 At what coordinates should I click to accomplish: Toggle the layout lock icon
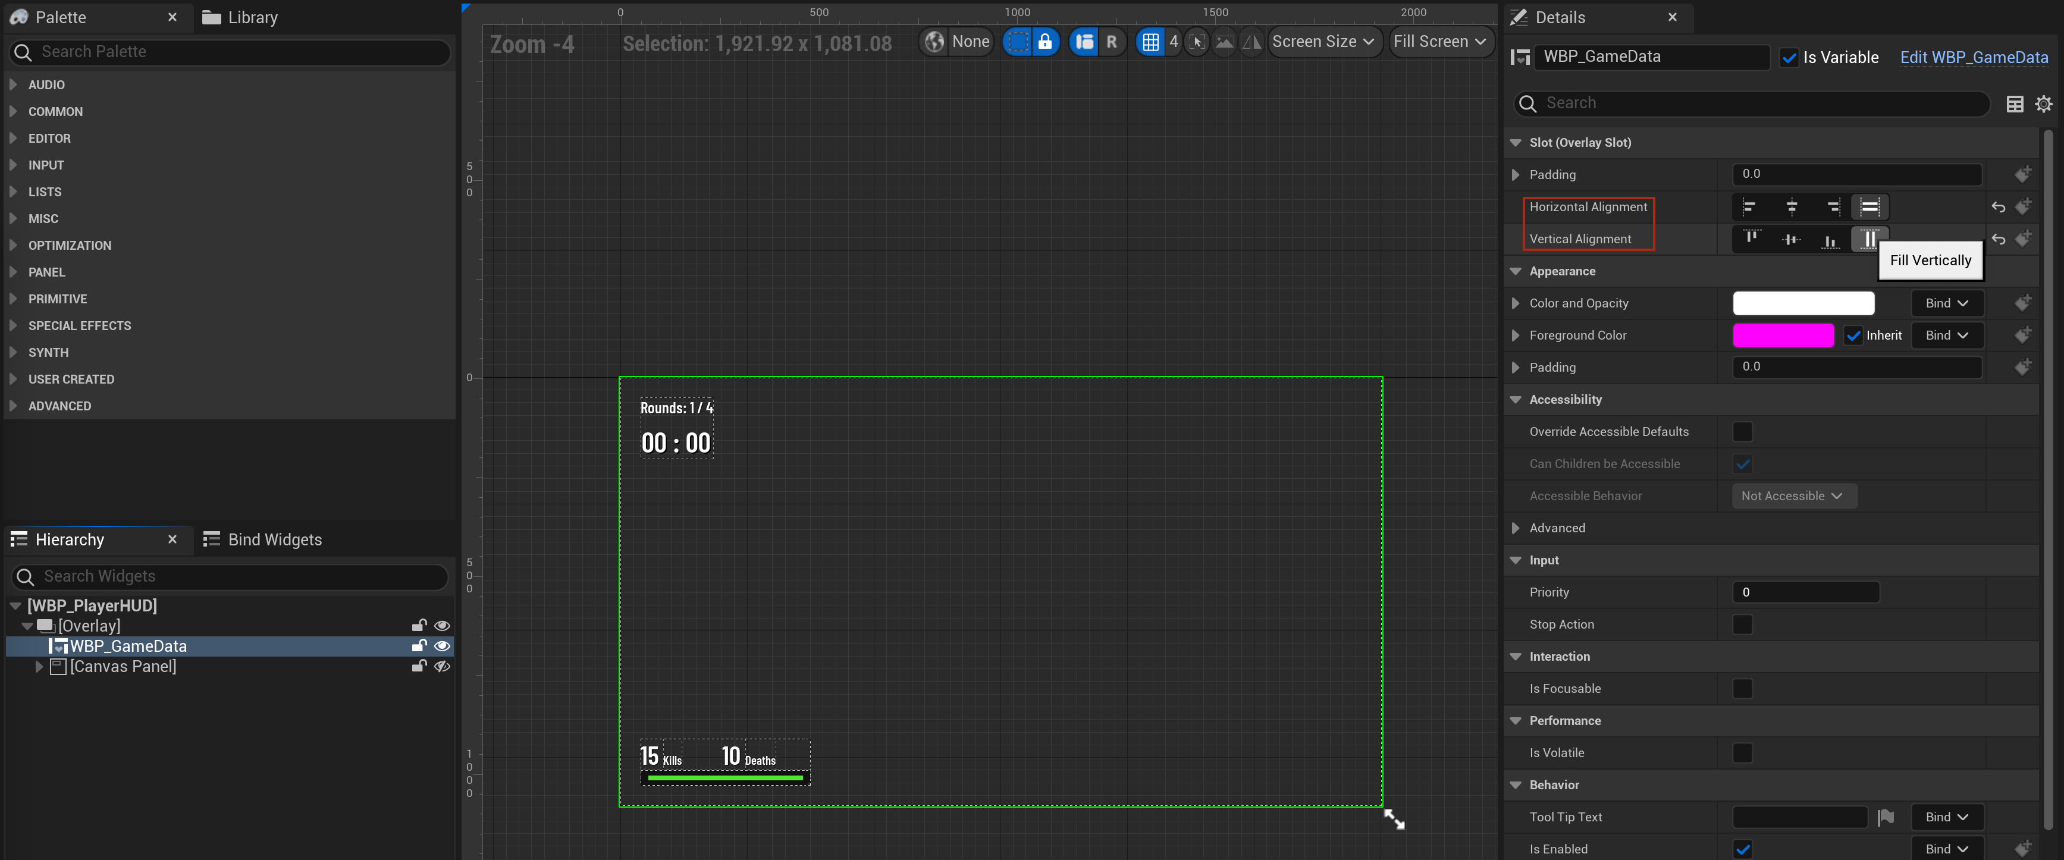(1045, 42)
